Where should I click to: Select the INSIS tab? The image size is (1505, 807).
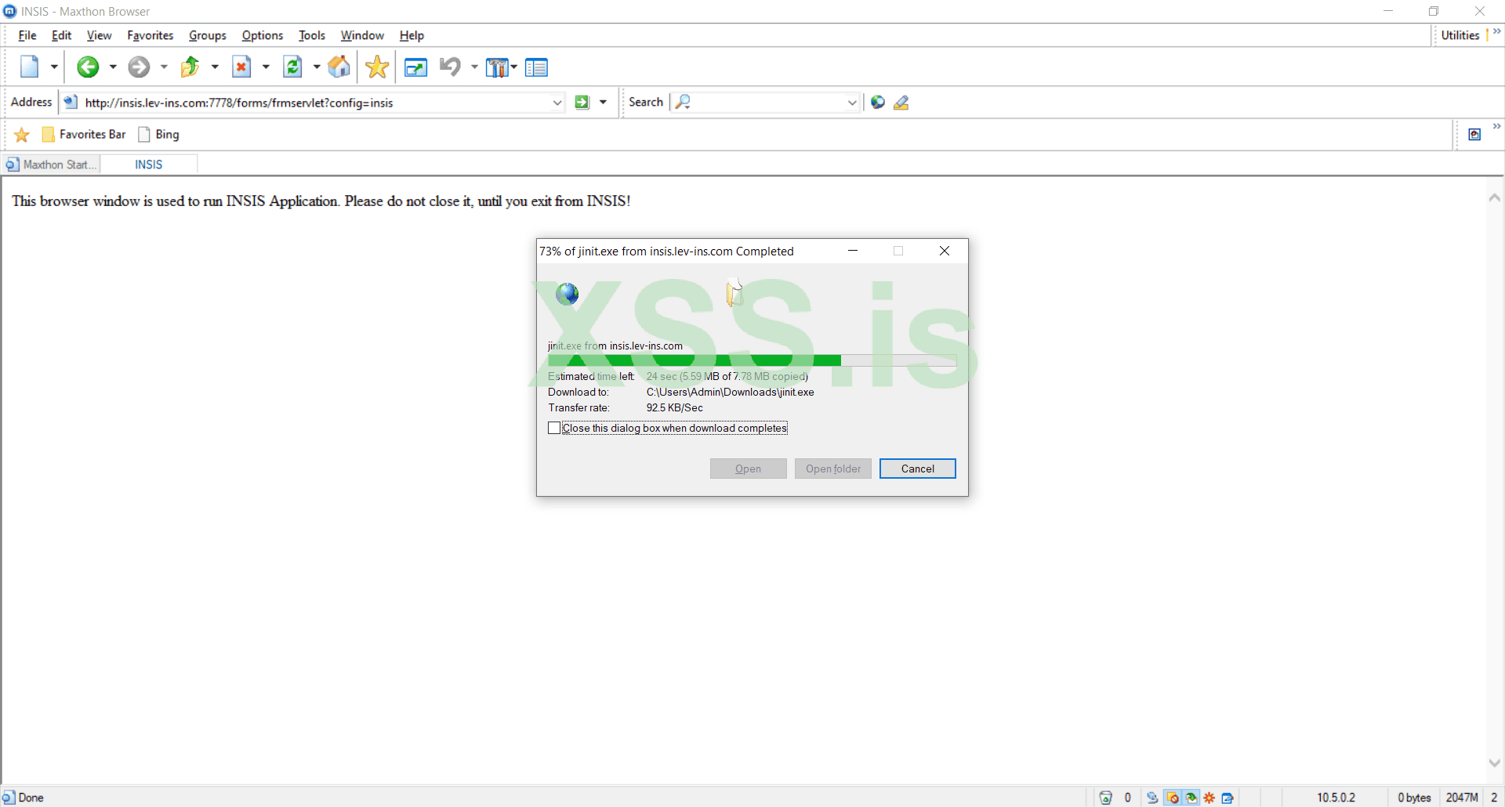click(x=149, y=165)
